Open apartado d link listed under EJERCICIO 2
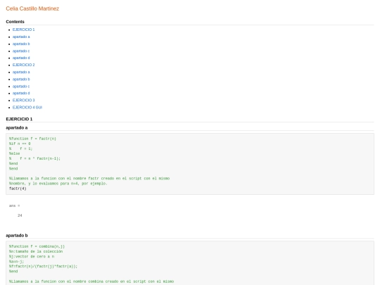The image size is (380, 285). [21, 93]
